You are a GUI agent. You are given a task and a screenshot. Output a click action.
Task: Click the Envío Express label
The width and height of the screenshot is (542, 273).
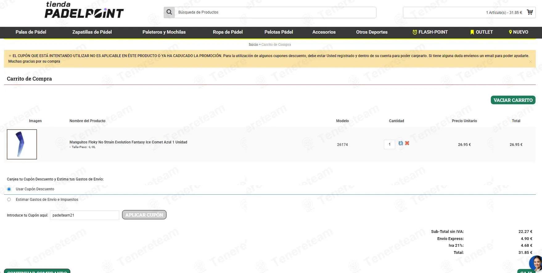click(x=450, y=239)
